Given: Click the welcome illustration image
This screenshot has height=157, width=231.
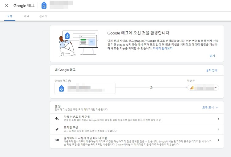Looking at the screenshot, I should pos(79,44).
